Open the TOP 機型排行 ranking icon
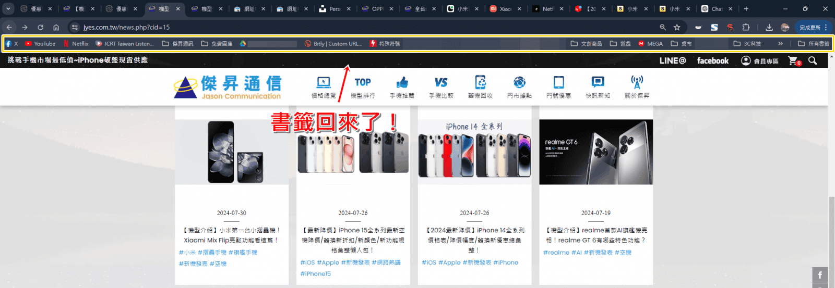The width and height of the screenshot is (835, 288). pyautogui.click(x=363, y=87)
